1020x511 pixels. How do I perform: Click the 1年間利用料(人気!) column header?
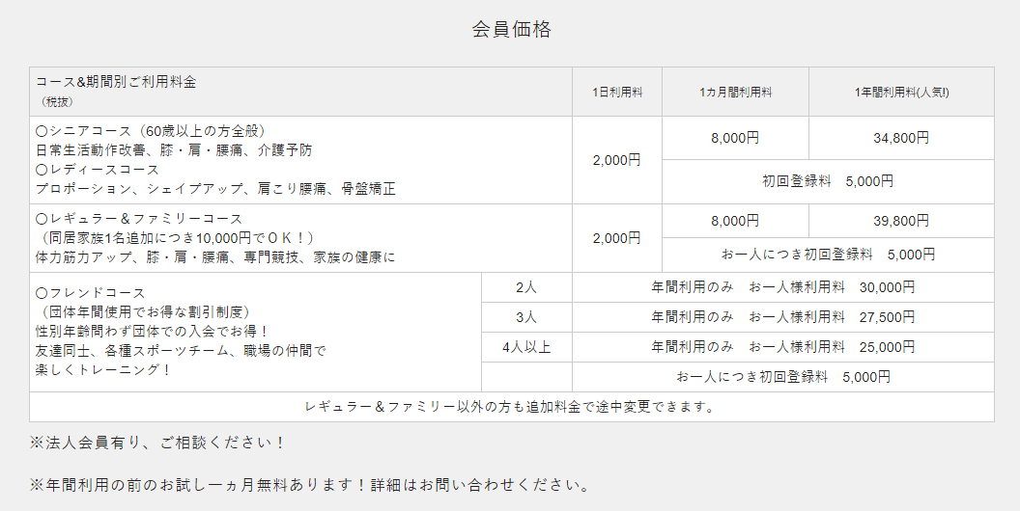[x=901, y=93]
